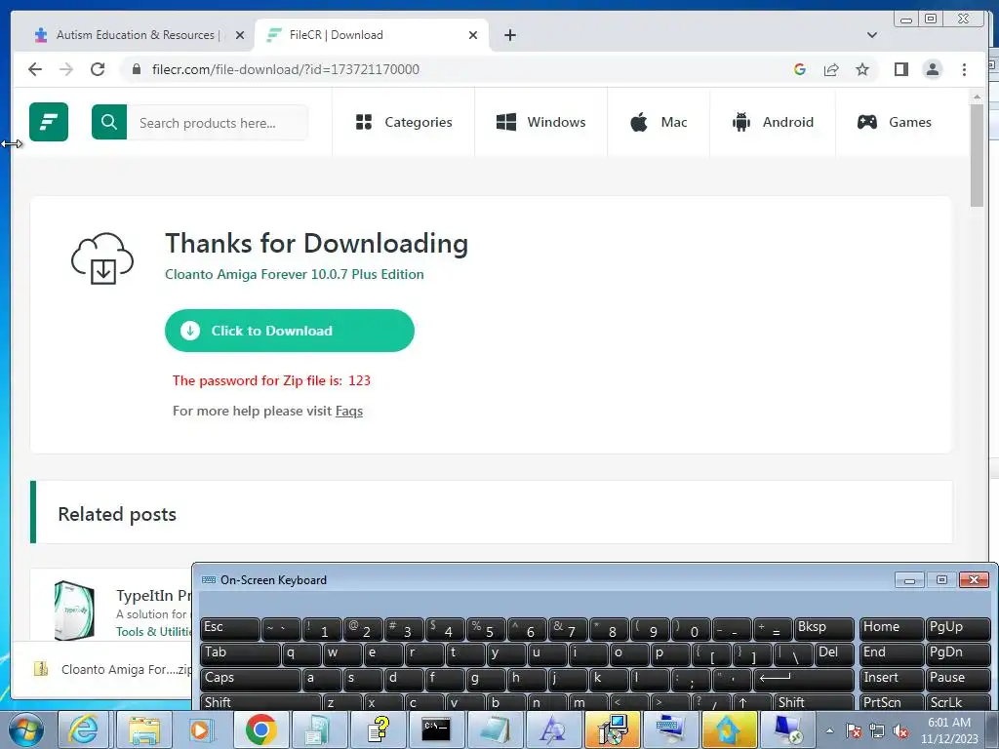Open downloaded Cloanto Amiga zip file
This screenshot has width=999, height=749.
tap(112, 669)
